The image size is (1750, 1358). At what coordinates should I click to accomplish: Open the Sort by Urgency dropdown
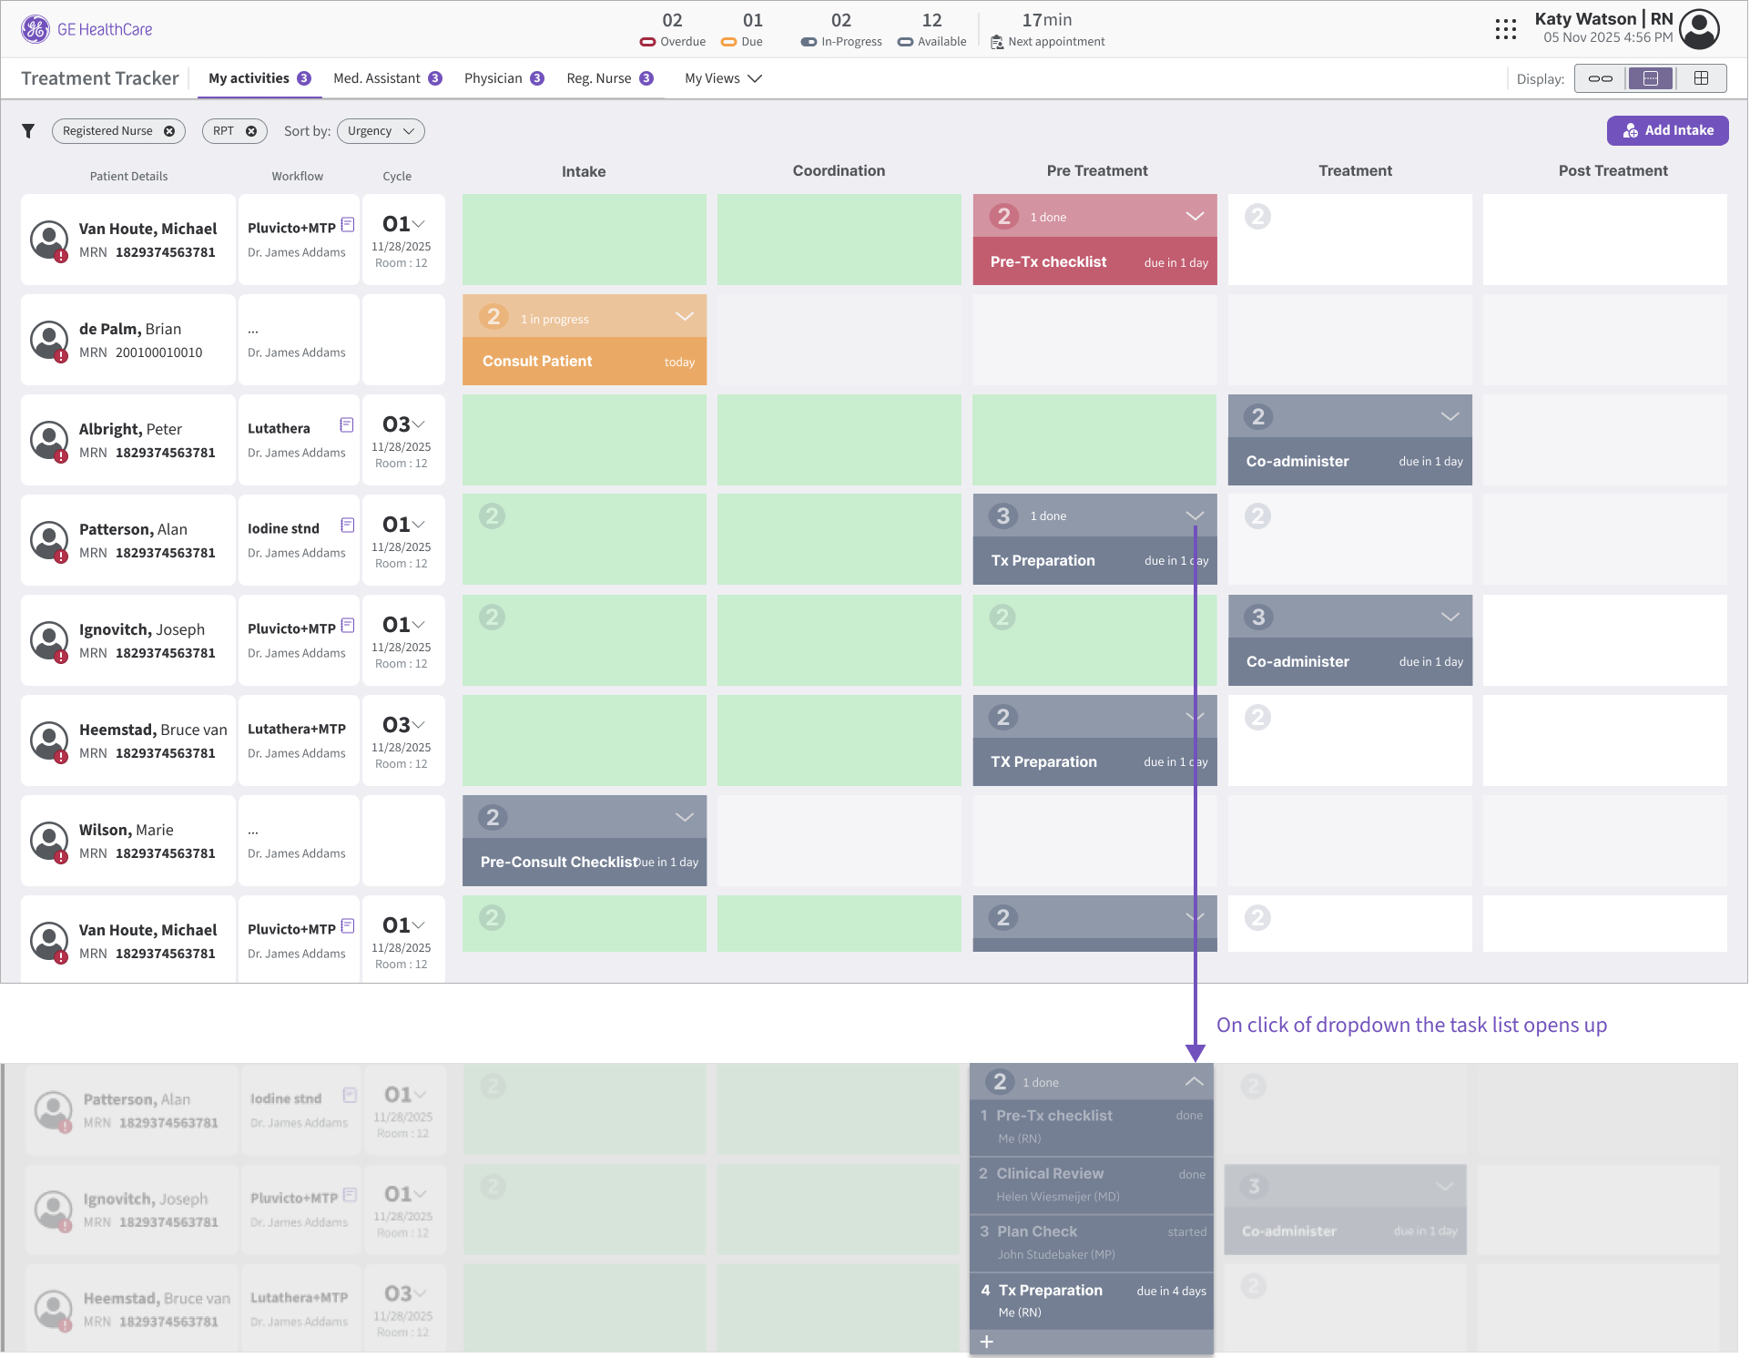click(x=381, y=131)
